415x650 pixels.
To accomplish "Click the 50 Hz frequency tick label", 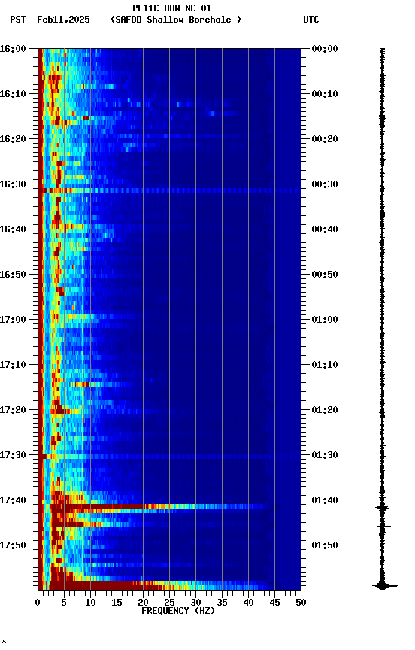I will [301, 603].
